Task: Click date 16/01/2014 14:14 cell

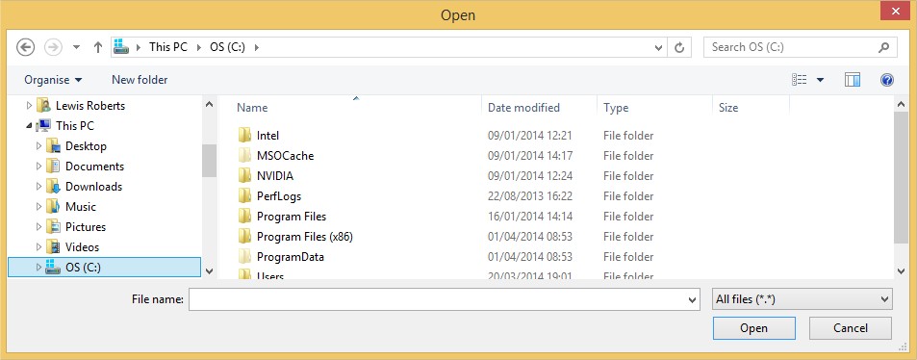Action: 530,216
